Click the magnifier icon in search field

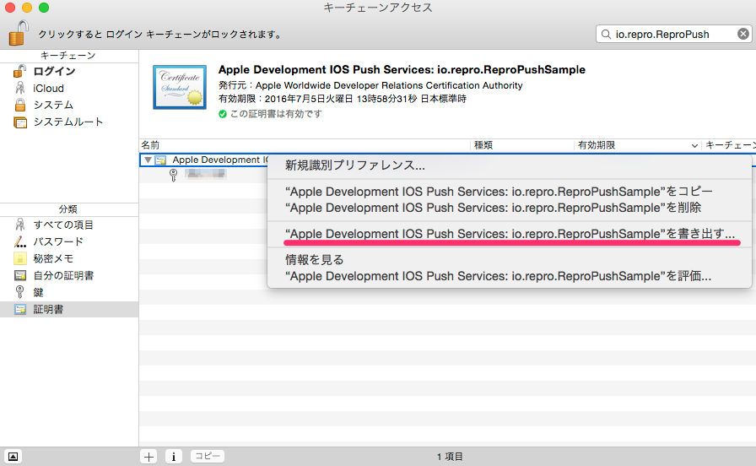coord(606,34)
